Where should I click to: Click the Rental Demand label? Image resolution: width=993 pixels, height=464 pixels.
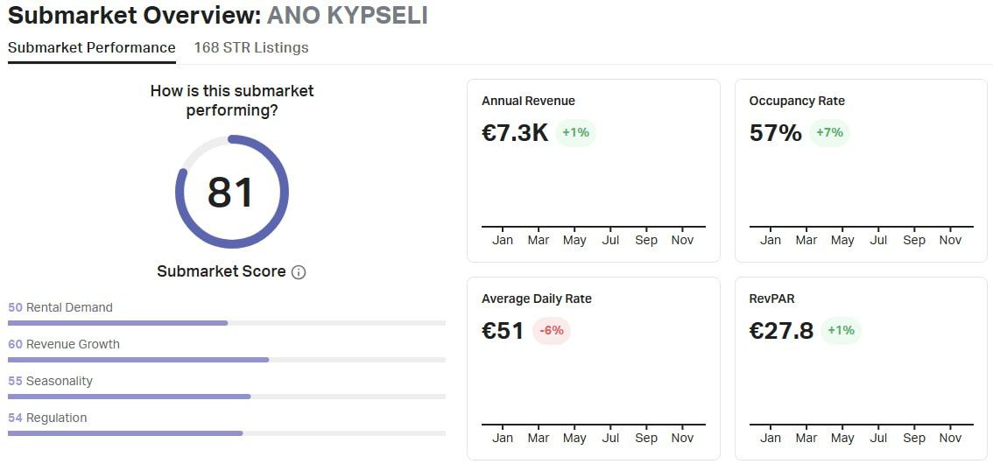point(69,307)
